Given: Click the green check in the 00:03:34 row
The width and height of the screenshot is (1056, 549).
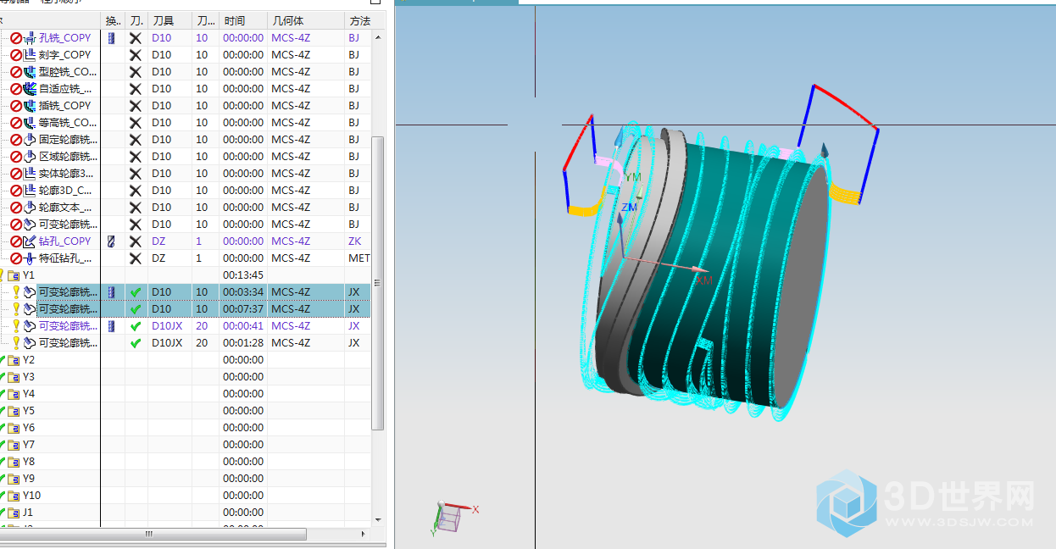Looking at the screenshot, I should tap(135, 291).
